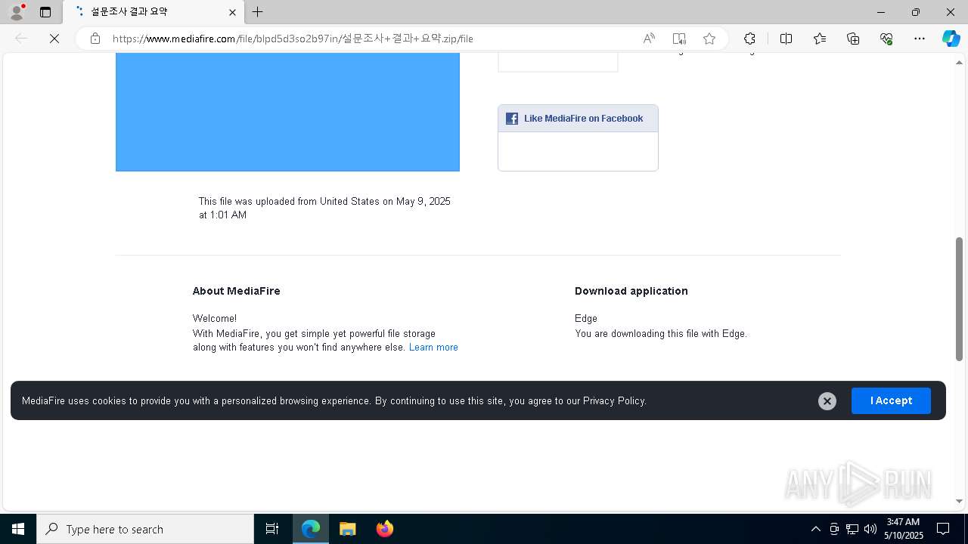This screenshot has height=544, width=968.
Task: Open the taskbar clock and date
Action: pyautogui.click(x=904, y=529)
